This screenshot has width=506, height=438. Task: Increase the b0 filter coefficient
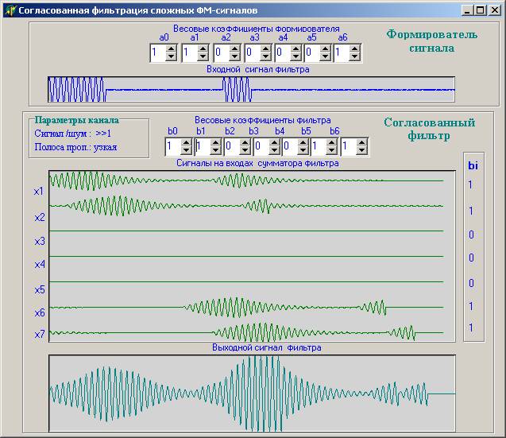pos(186,143)
